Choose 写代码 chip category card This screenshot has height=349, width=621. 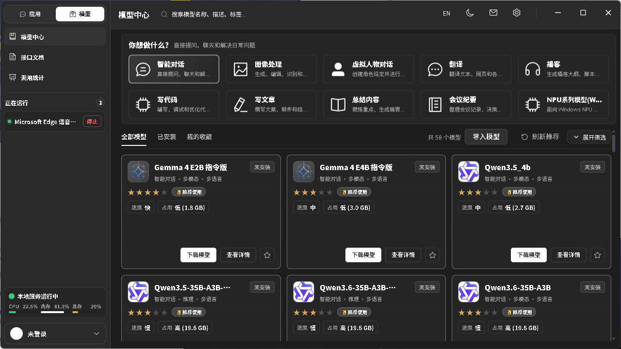coord(174,104)
